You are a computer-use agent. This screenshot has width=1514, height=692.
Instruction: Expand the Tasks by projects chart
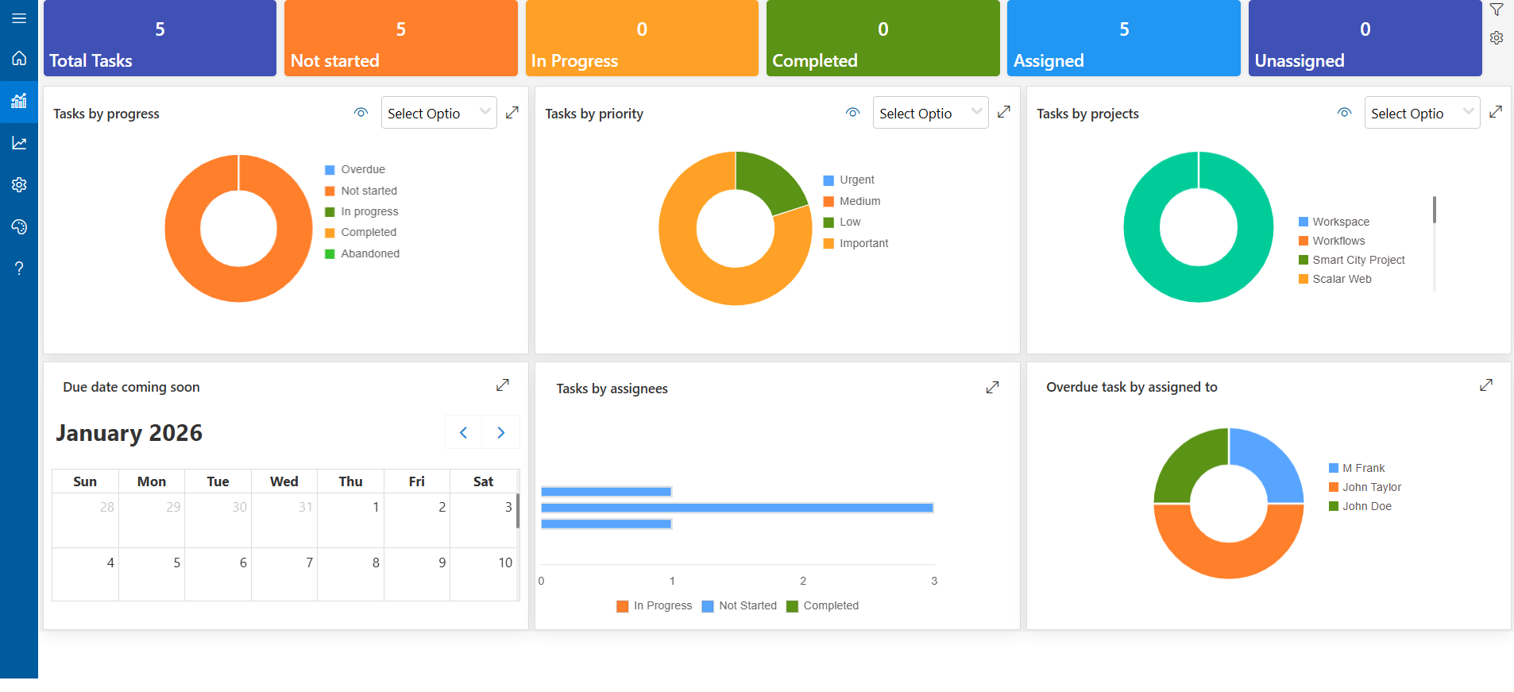[1496, 112]
